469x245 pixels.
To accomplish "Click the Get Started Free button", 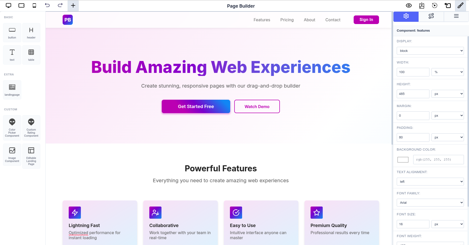I will (196, 106).
